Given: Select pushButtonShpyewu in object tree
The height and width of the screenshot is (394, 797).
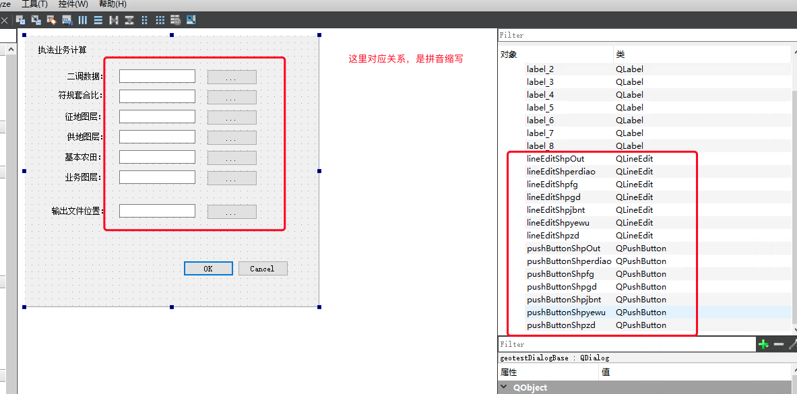Looking at the screenshot, I should pyautogui.click(x=566, y=313).
